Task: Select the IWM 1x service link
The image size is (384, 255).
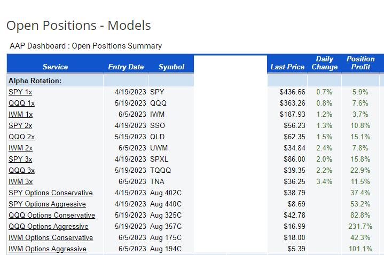Action: 21,114
